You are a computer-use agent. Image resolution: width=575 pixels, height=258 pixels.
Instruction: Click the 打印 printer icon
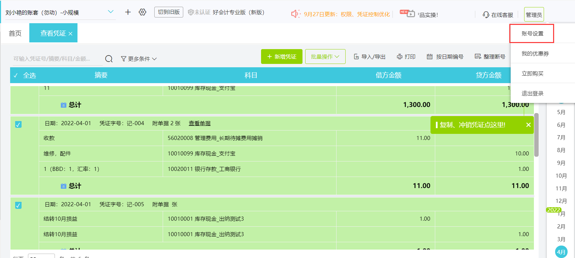pyautogui.click(x=400, y=57)
